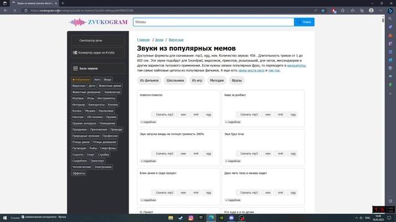
Task: Select the Дети category tag
Action: tap(92, 86)
